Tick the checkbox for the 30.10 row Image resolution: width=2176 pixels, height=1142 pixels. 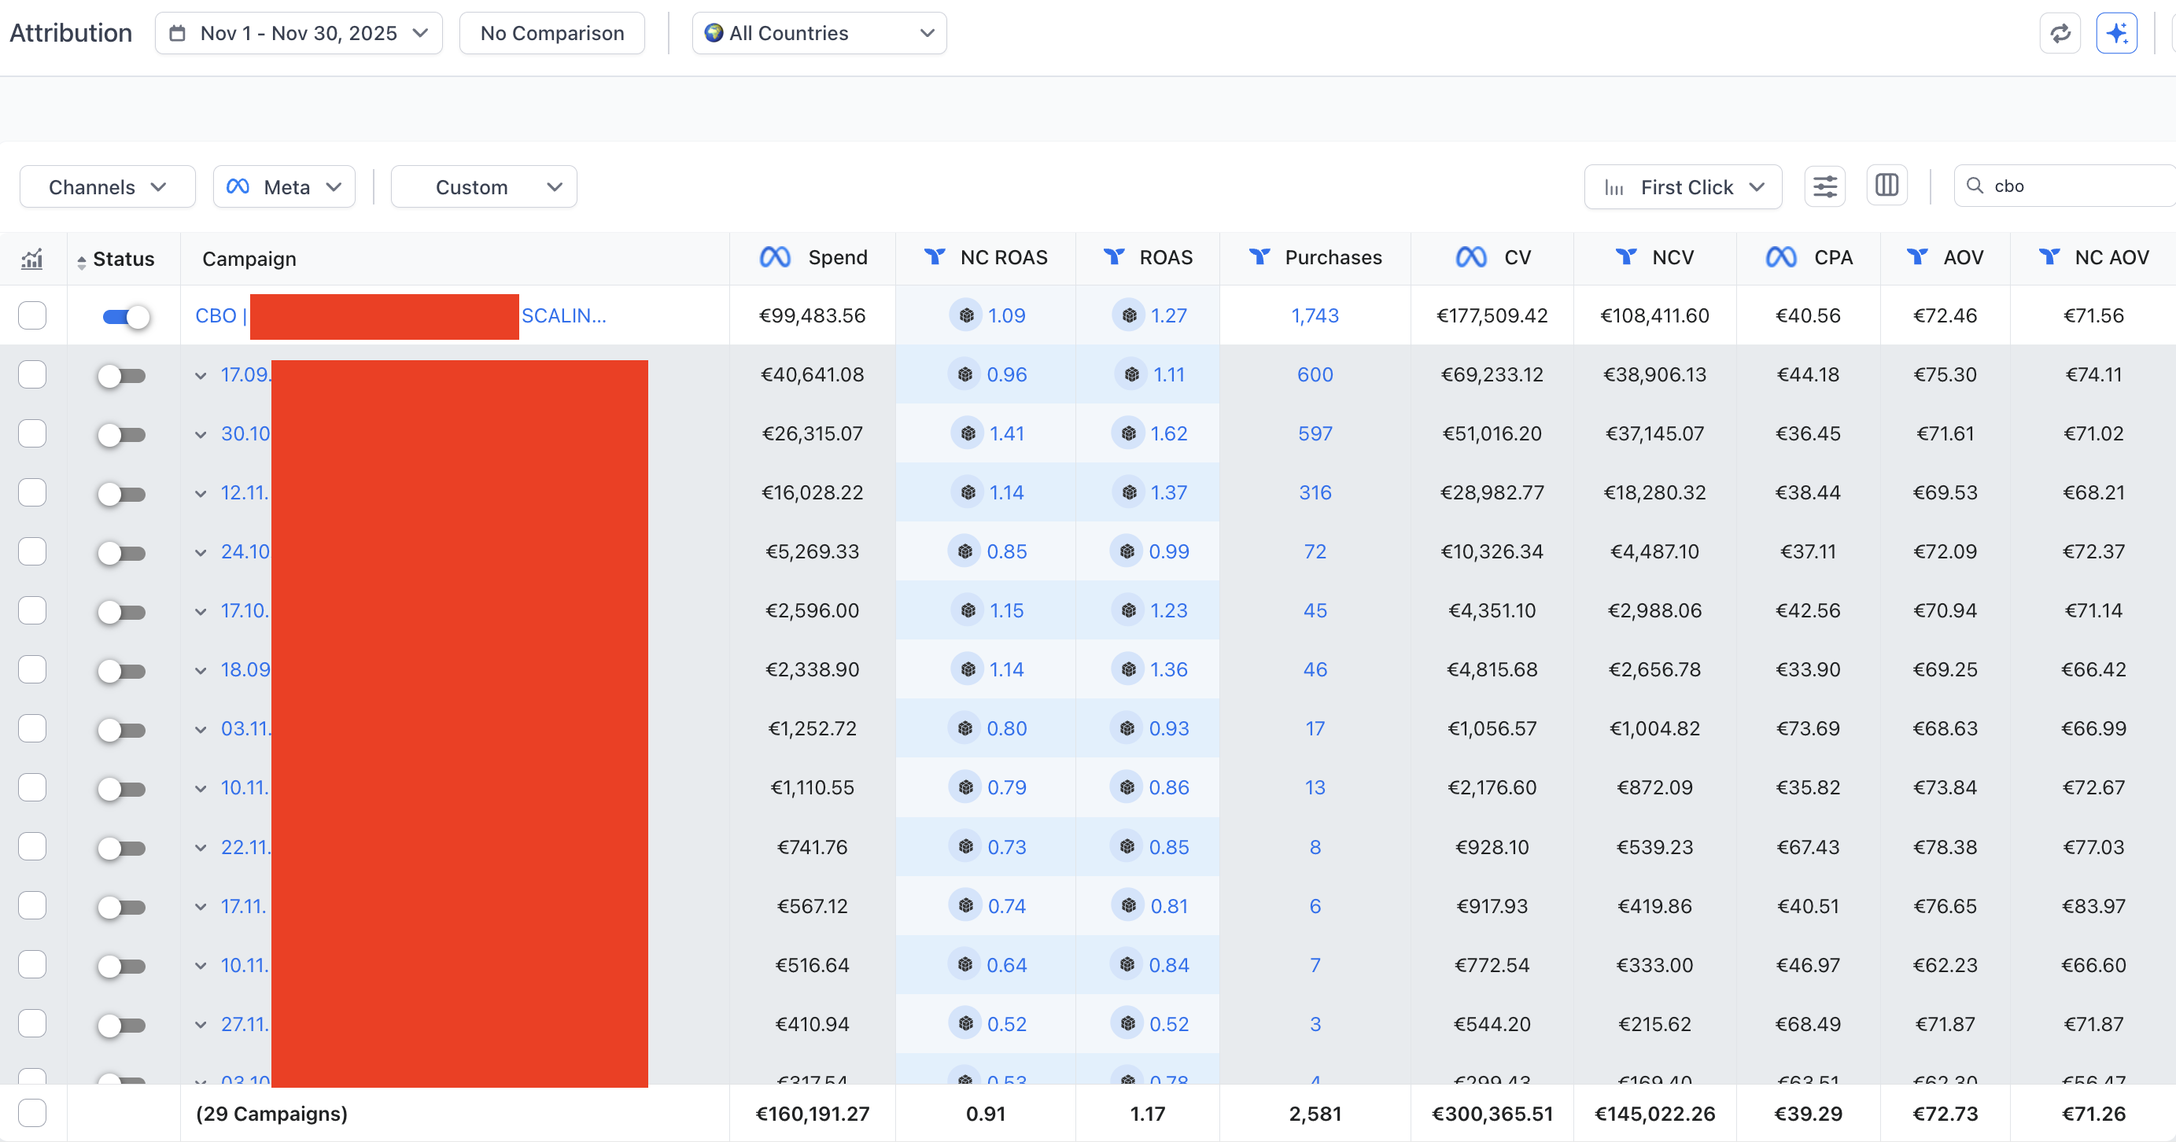pyautogui.click(x=32, y=433)
